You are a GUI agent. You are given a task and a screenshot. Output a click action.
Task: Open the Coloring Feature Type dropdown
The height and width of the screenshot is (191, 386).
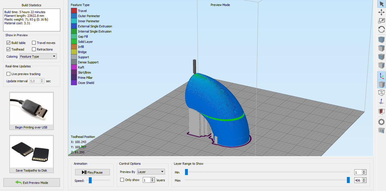point(38,57)
